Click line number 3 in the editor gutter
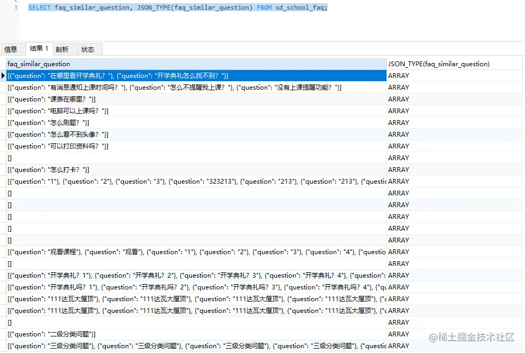This screenshot has width=525, height=353. coord(16,7)
